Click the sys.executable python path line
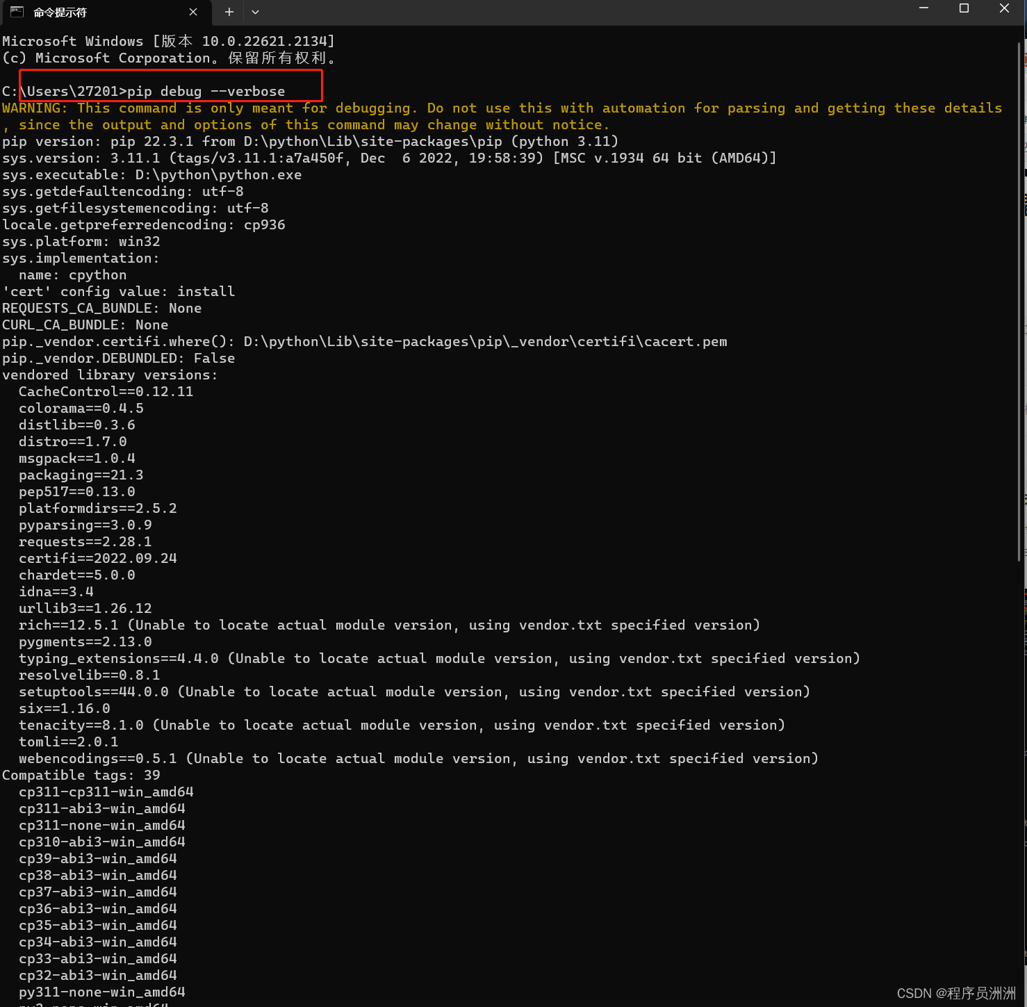Image resolution: width=1027 pixels, height=1007 pixels. 151,174
